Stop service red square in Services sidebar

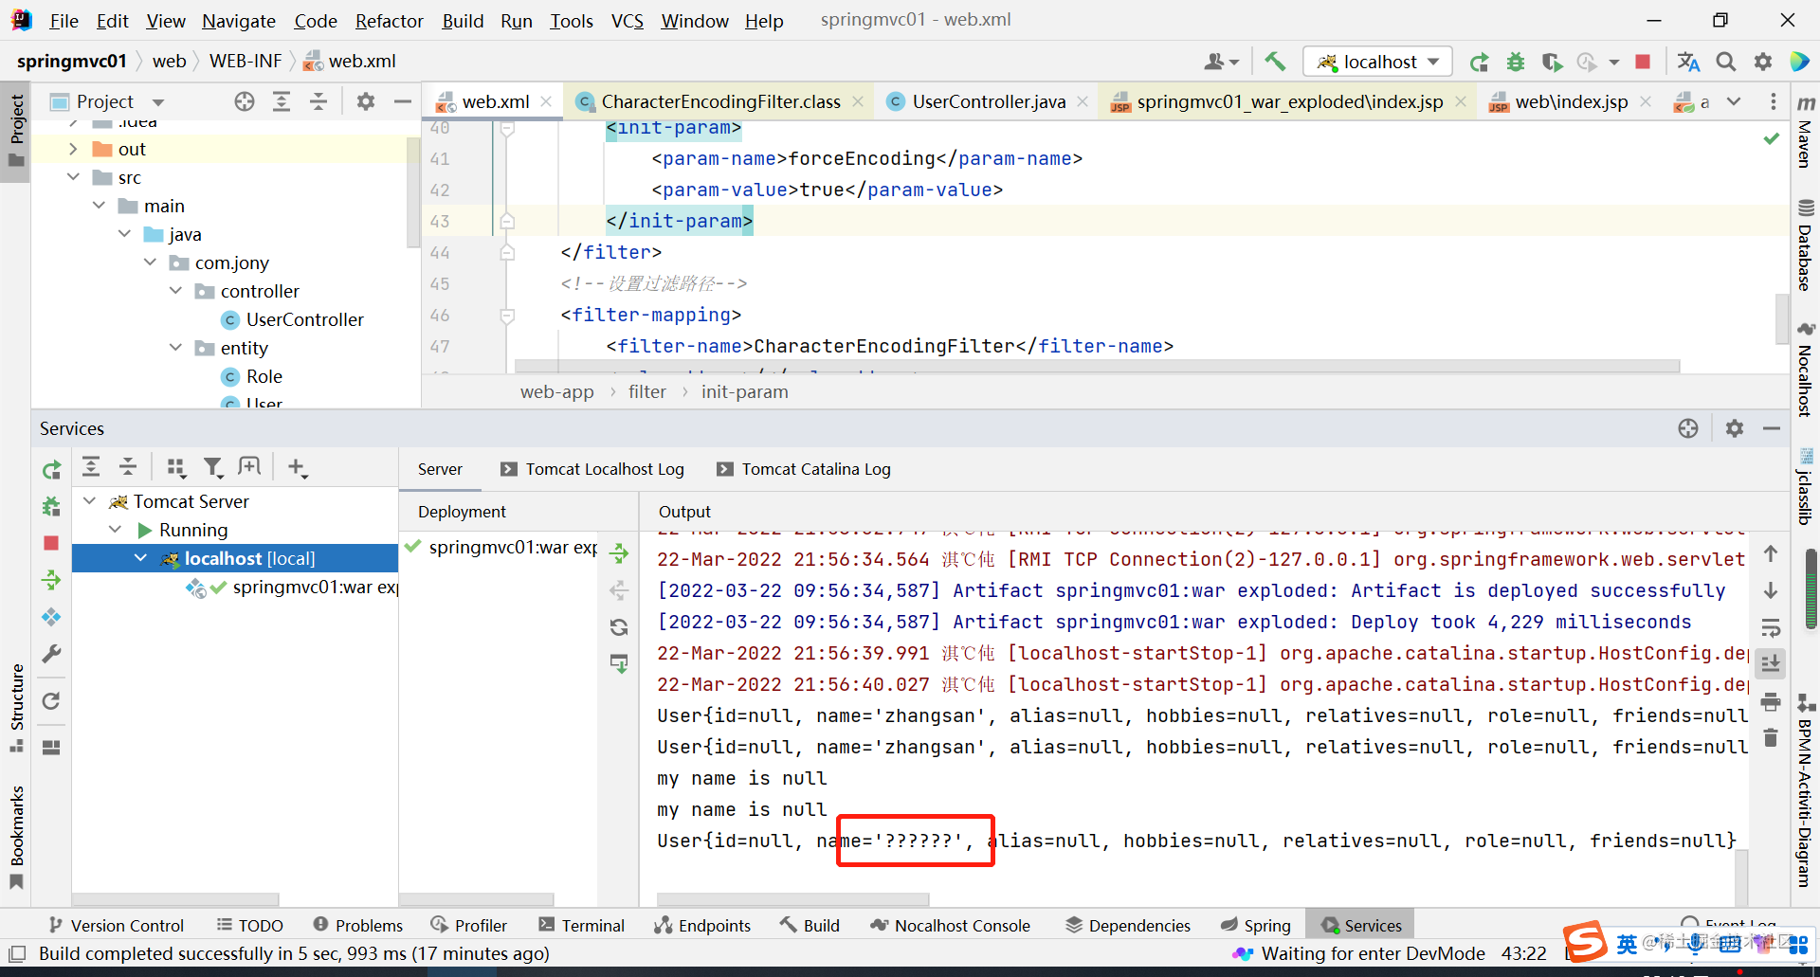[x=51, y=543]
